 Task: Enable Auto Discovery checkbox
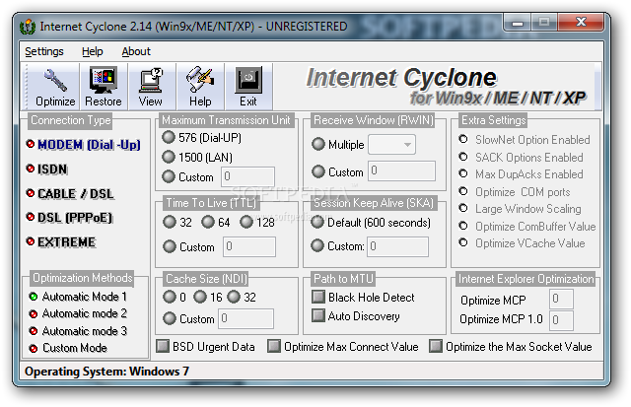[x=356, y=316]
